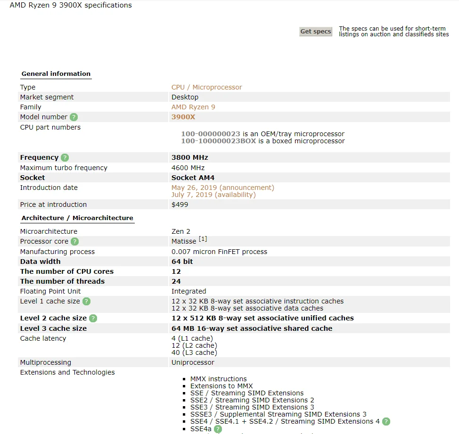Click the 12 x 512 KB Level 2 cache value
Image resolution: width=459 pixels, height=434 pixels.
(262, 318)
